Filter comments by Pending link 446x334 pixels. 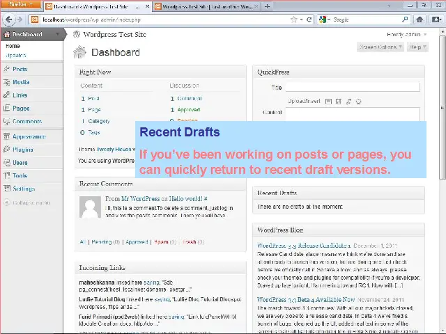point(102,242)
